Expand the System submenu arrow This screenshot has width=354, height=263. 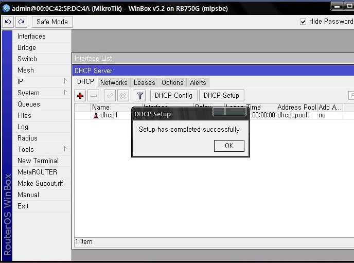tap(65, 92)
